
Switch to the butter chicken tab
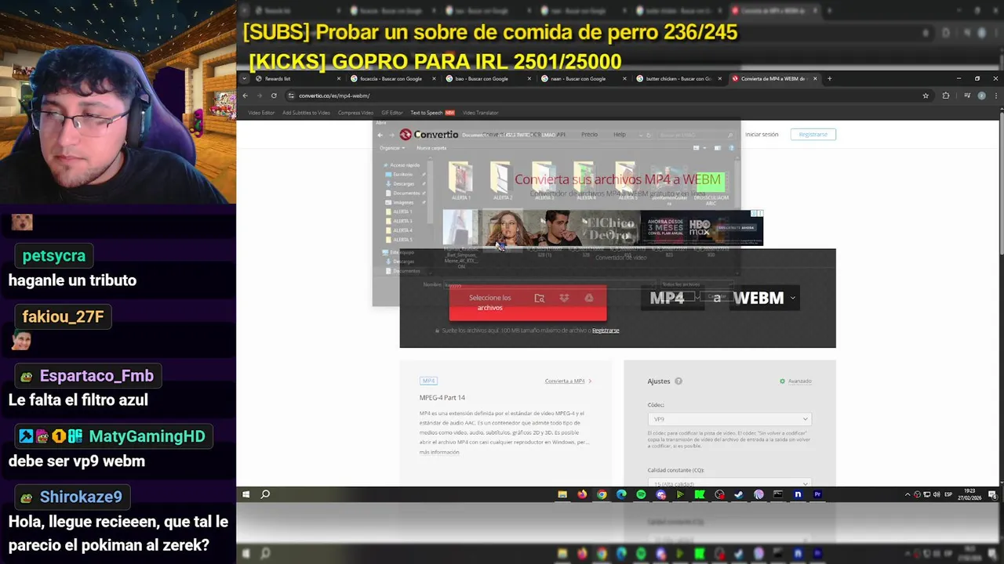pyautogui.click(x=679, y=78)
